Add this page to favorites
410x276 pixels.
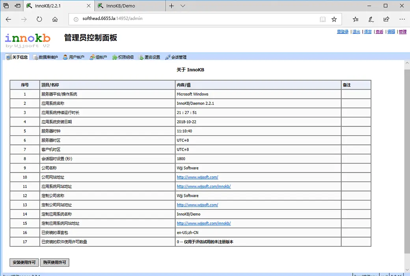pyautogui.click(x=334, y=19)
